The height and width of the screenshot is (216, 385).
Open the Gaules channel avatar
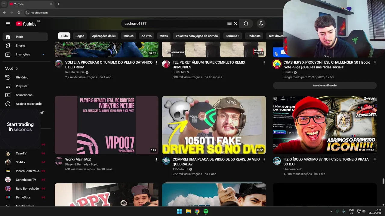point(277,64)
